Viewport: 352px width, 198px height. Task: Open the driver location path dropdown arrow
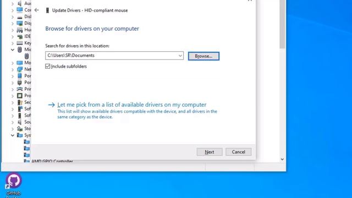[180, 56]
